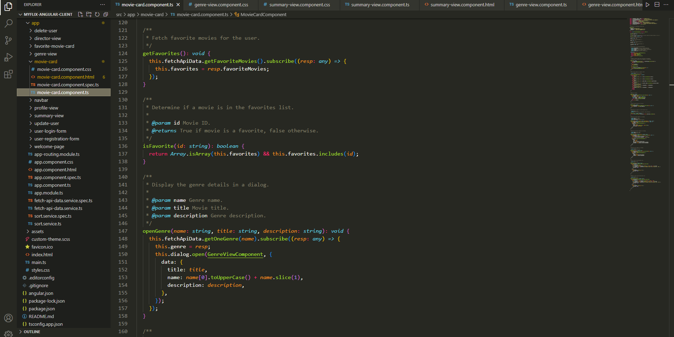Open movie-card.component.css file
This screenshot has height=337, width=674.
tap(64, 69)
